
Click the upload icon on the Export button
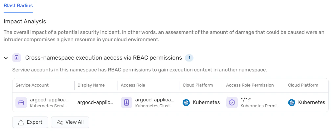[x=21, y=122]
